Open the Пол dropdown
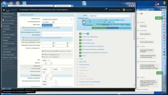168x95 pixels. pos(46,60)
